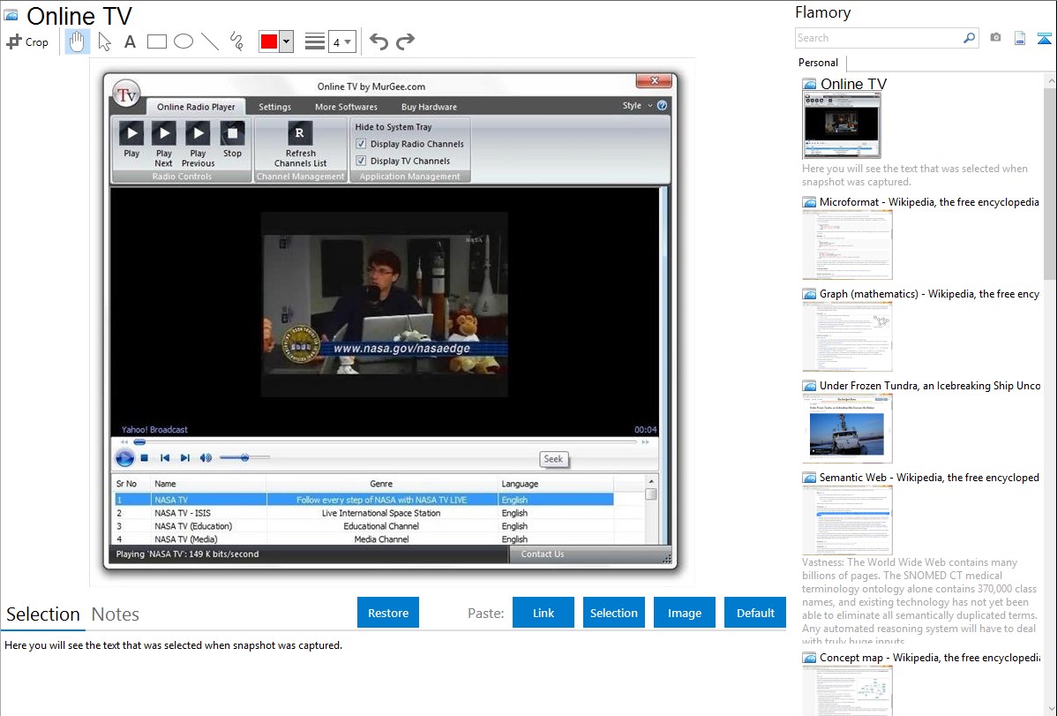Open the Buy Hardware tab
The width and height of the screenshot is (1057, 716).
(429, 107)
